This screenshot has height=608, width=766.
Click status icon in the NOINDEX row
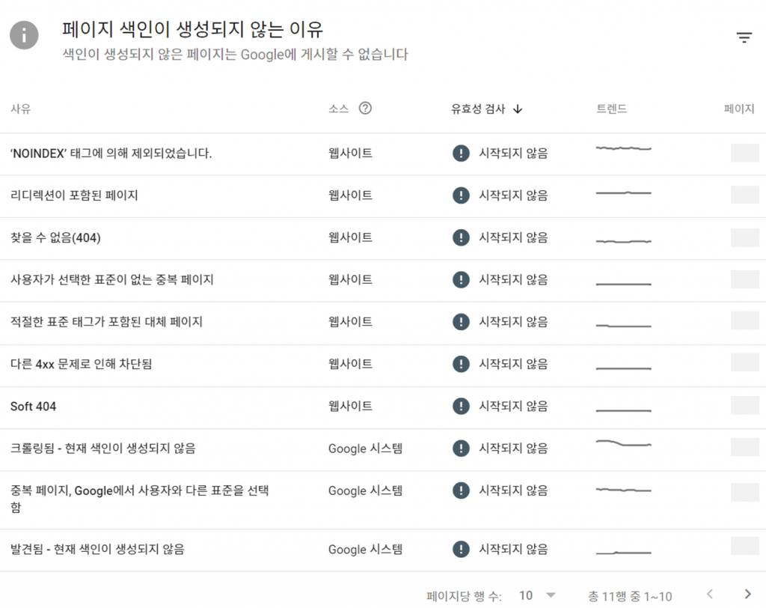[x=461, y=153]
